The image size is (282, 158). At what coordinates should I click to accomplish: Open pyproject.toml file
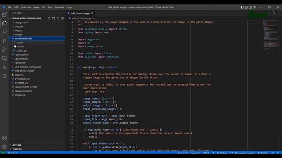point(37,79)
